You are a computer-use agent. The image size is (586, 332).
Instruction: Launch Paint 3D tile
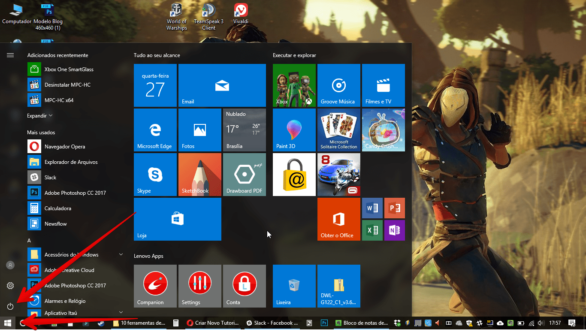tap(294, 130)
